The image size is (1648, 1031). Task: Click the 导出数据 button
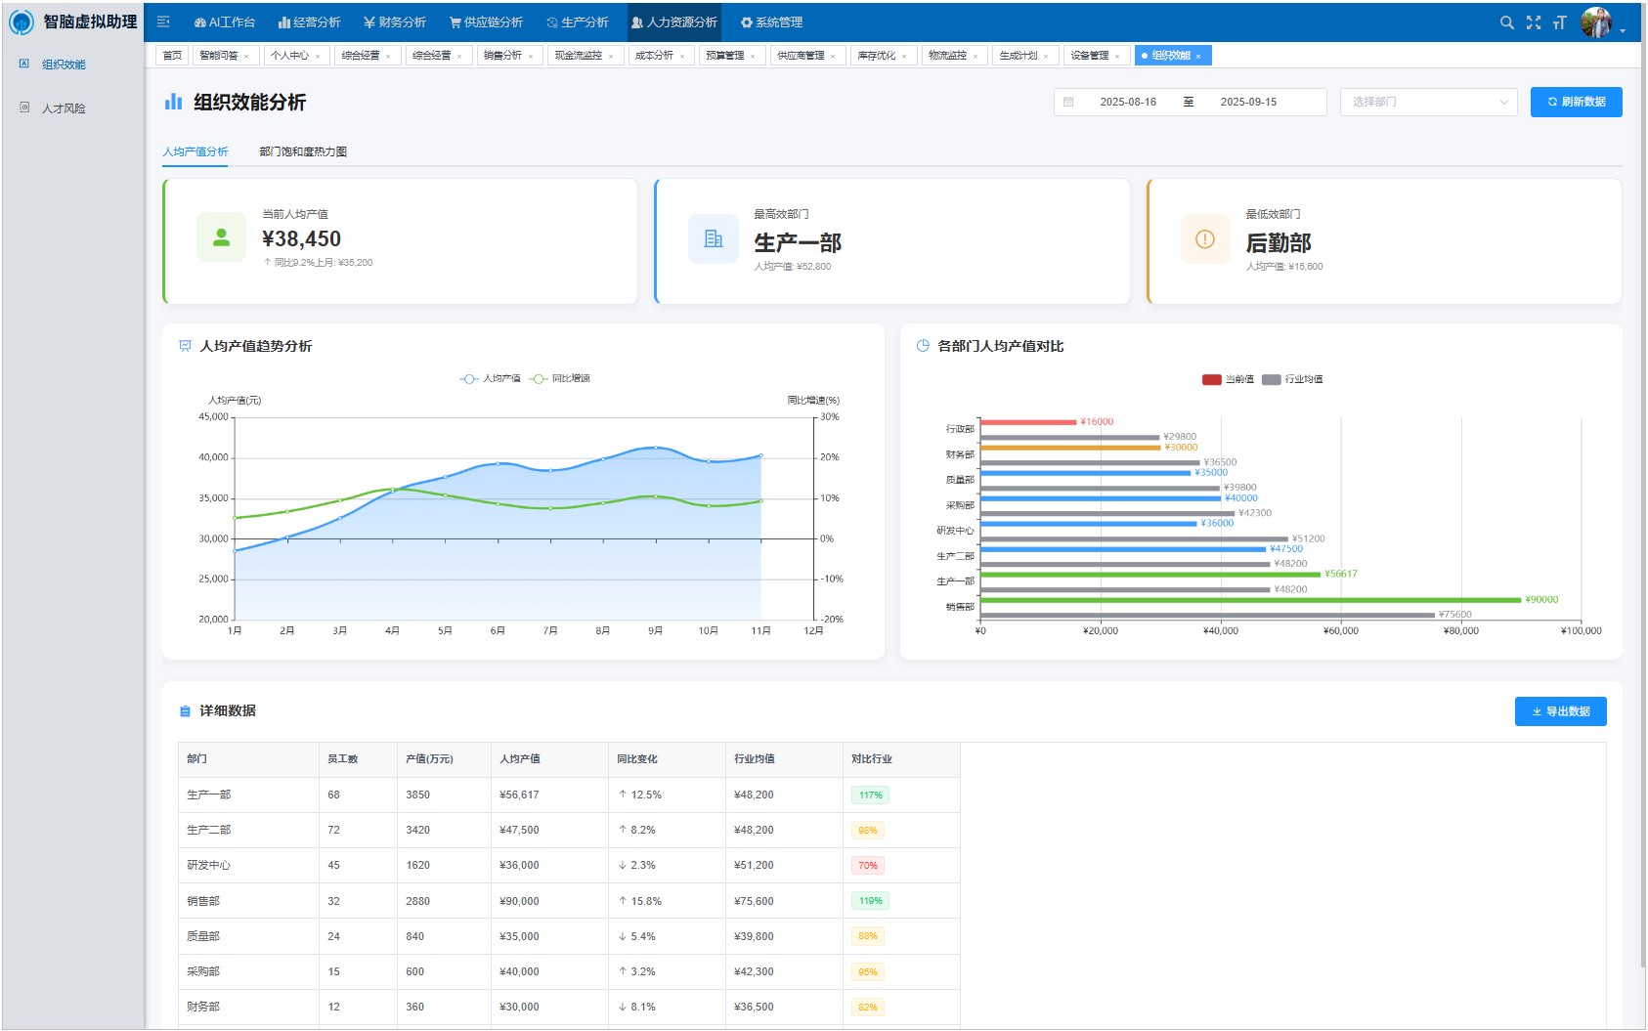(1560, 711)
